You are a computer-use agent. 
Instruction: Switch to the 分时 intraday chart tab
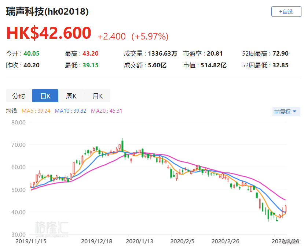coord(19,96)
